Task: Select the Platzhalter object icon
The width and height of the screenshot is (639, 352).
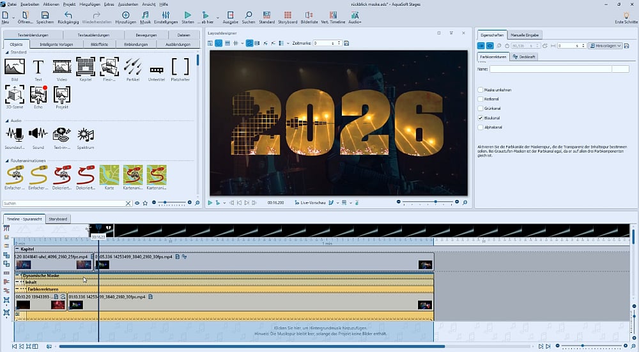Action: 181,66
